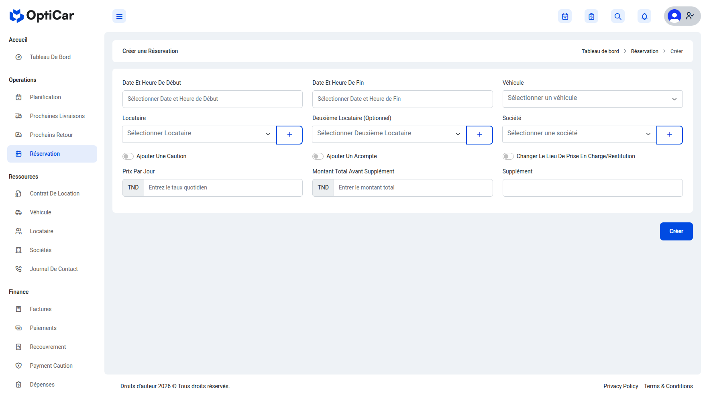This screenshot has width=709, height=399.
Task: Open Locataire in sidebar Ressources
Action: coord(52,231)
